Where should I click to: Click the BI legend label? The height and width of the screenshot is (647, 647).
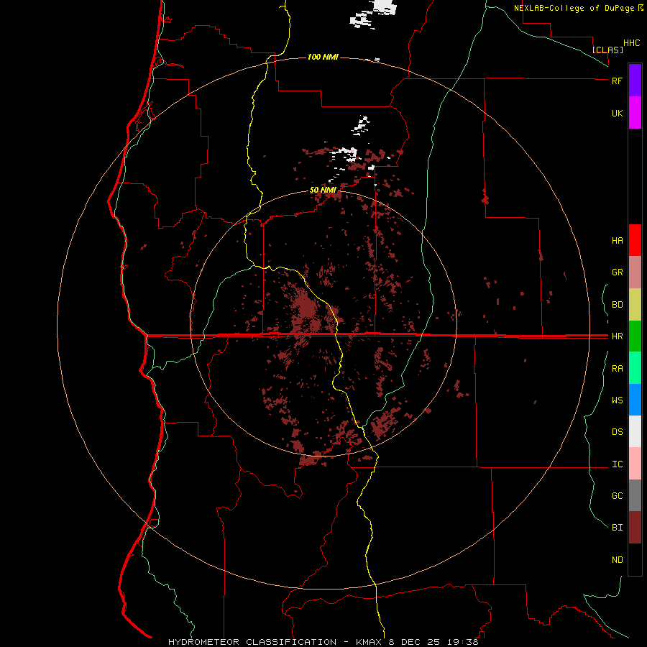[617, 528]
